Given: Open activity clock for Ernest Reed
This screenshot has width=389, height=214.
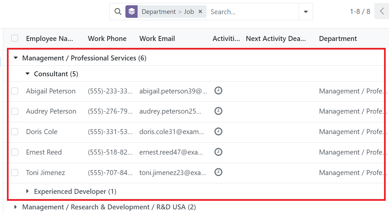Looking at the screenshot, I should pos(218,152).
